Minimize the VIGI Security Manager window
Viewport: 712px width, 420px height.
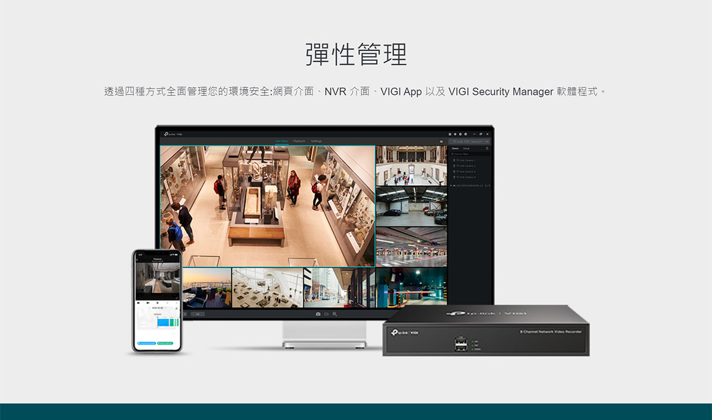point(473,134)
